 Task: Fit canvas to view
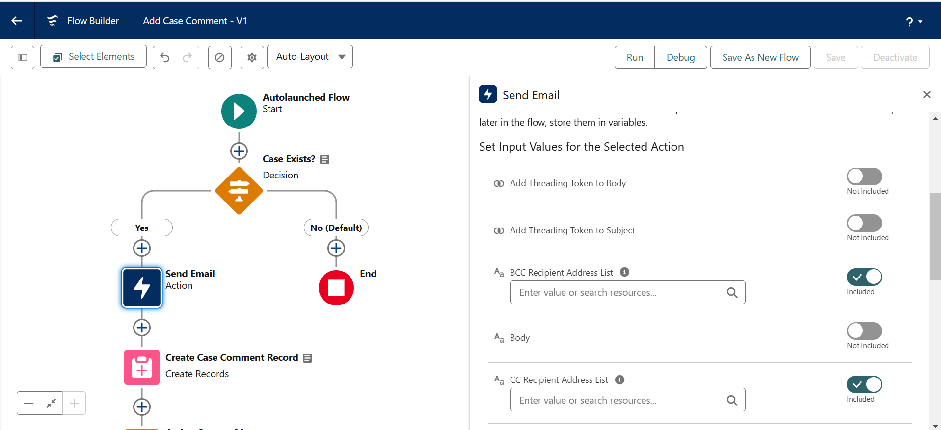[x=51, y=403]
